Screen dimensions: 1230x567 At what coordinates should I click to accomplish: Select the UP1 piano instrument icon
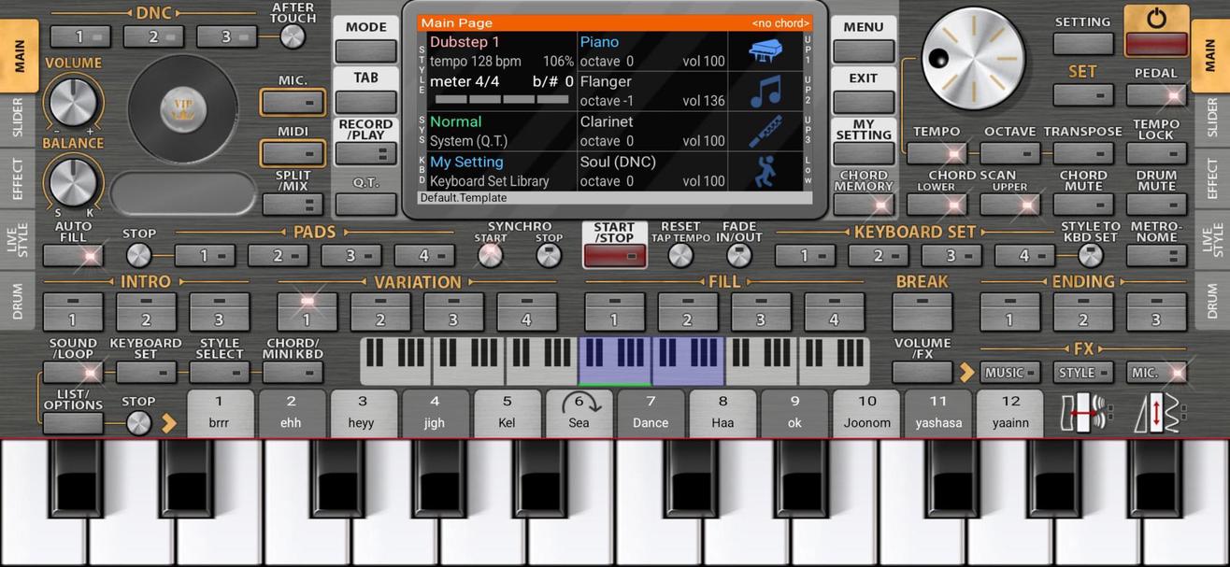tap(766, 51)
